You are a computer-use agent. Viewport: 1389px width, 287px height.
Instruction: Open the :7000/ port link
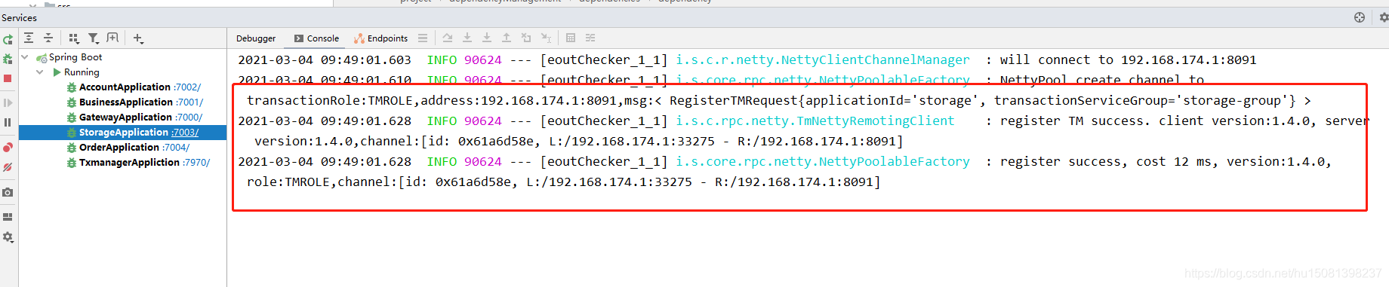pos(189,118)
